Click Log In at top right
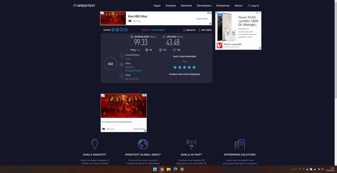Image resolution: width=337 pixels, height=173 pixels. [x=253, y=5]
